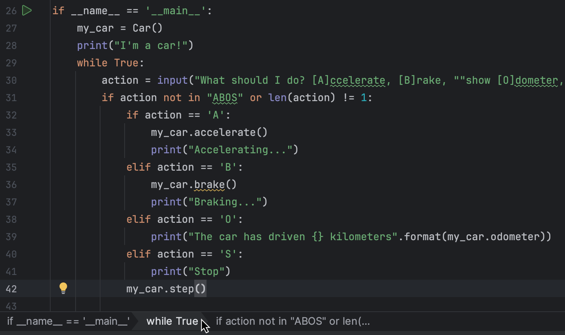Image resolution: width=565 pixels, height=335 pixels.
Task: Click the misspelled word 'brake' on line 36
Action: 210,184
